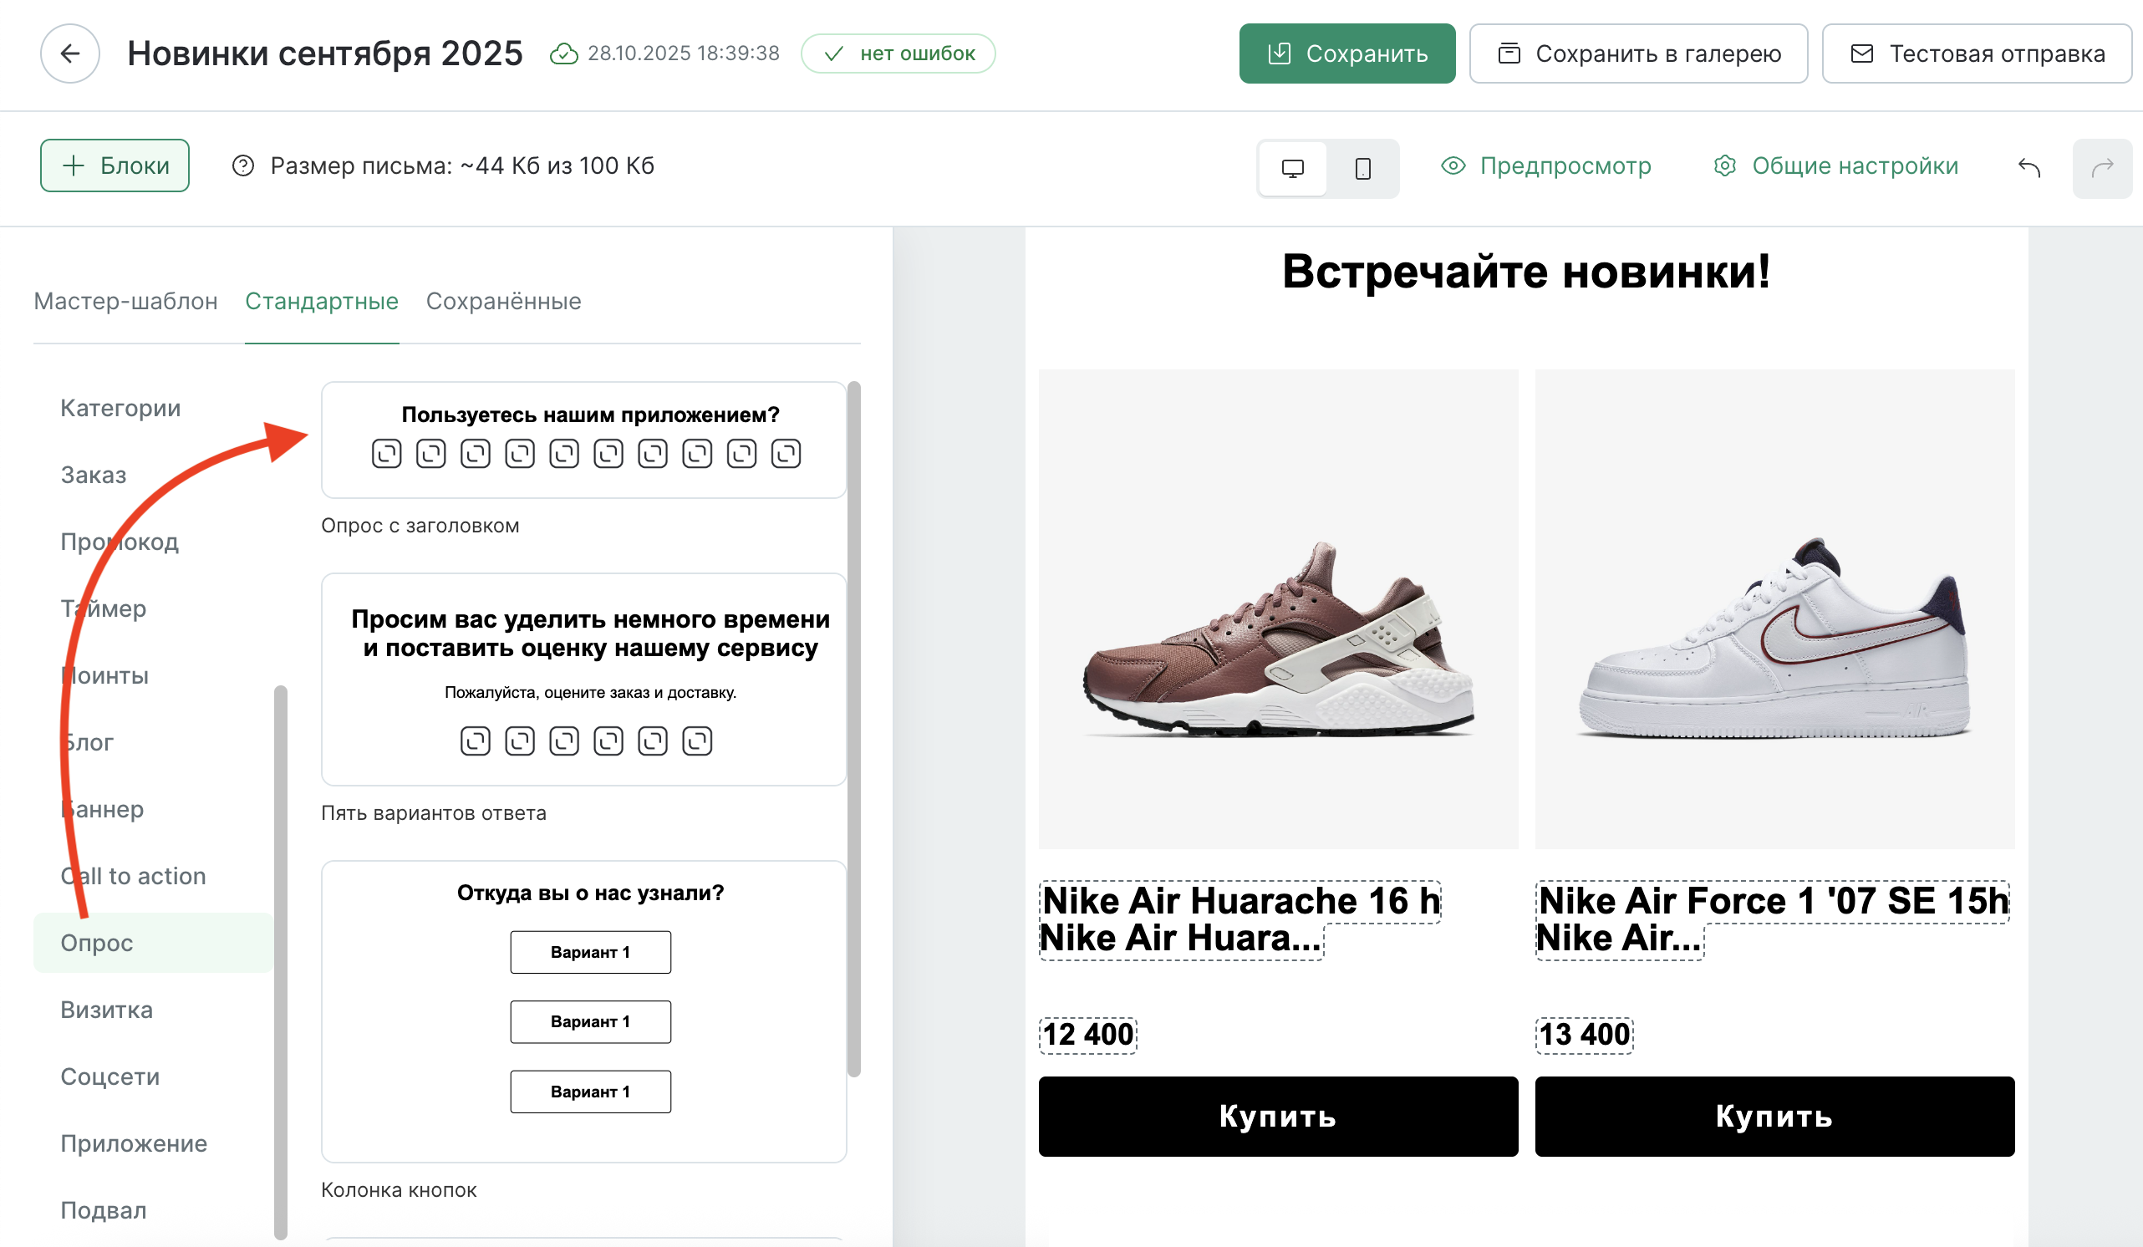Screen dimensions: 2143x1247
Task: Click the нет ошибок status badge
Action: point(898,53)
